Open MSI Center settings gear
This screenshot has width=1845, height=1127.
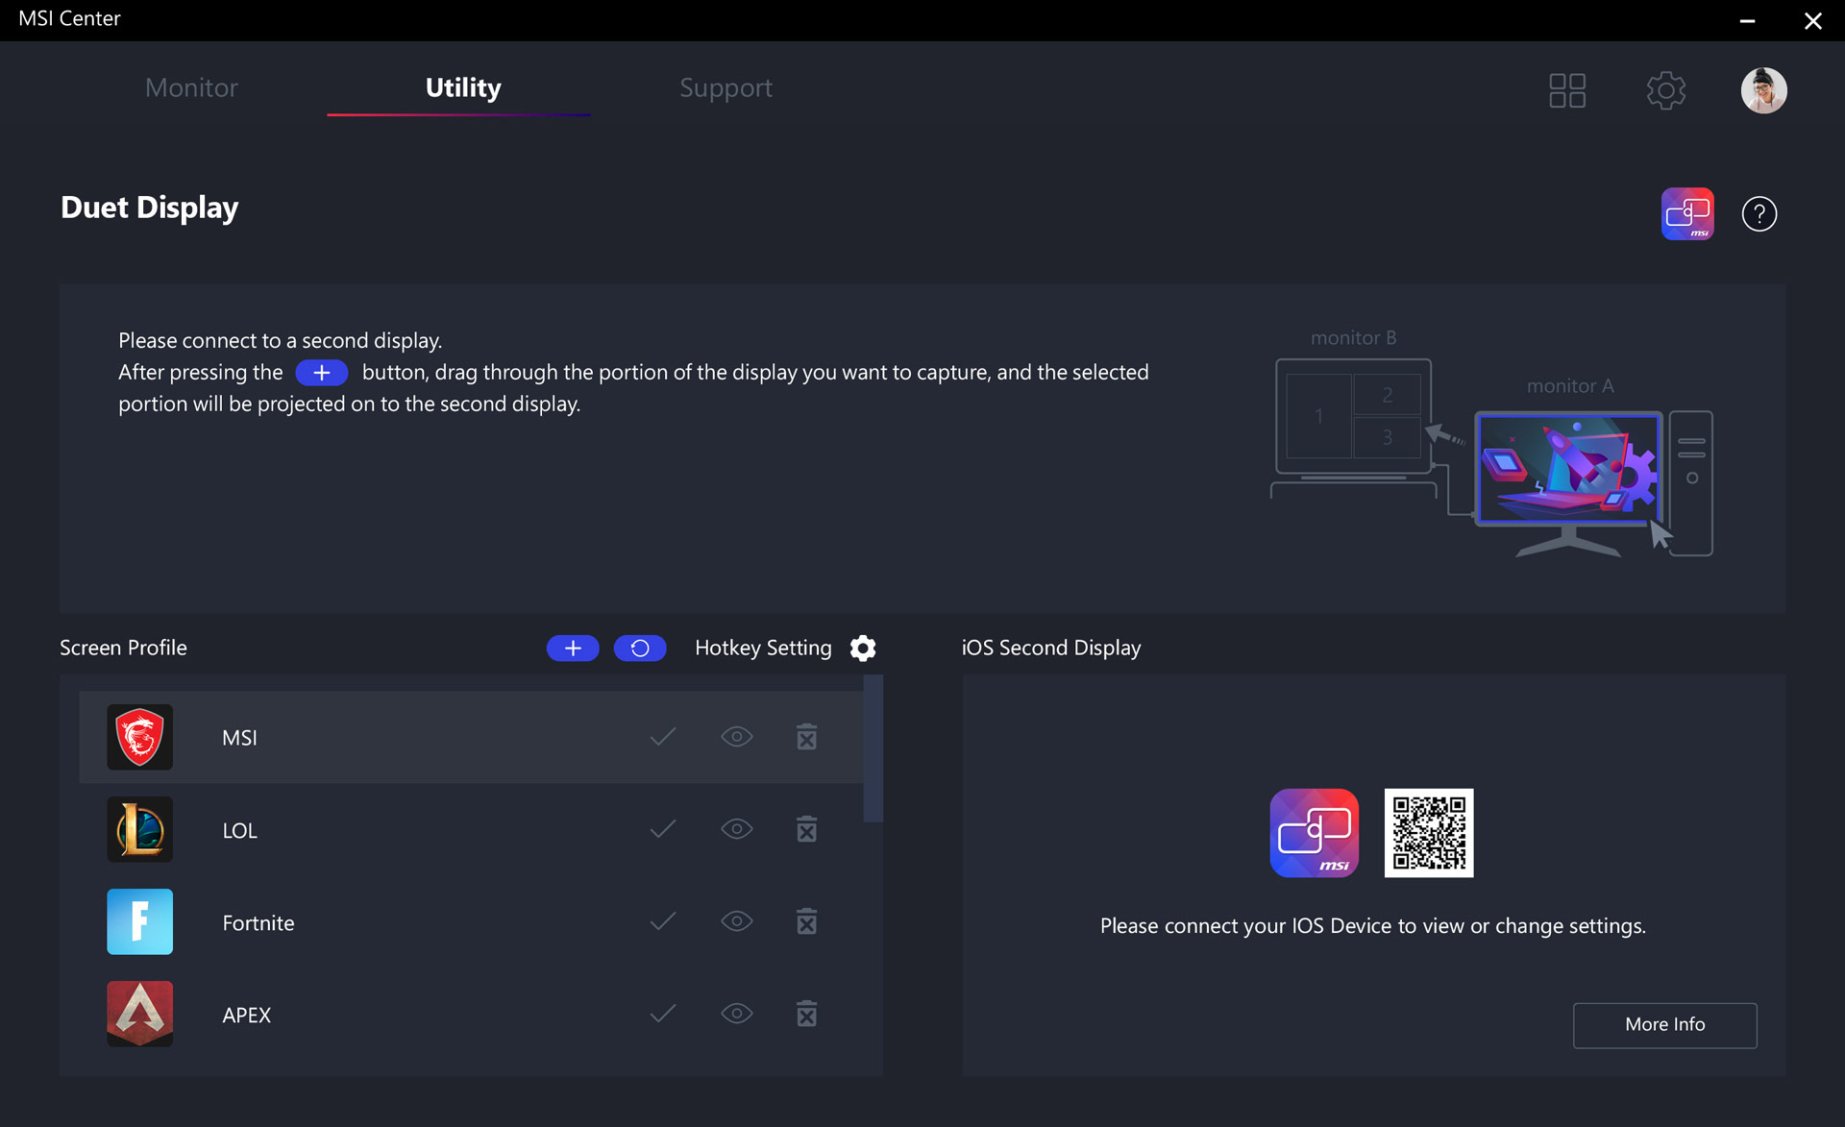point(1665,90)
